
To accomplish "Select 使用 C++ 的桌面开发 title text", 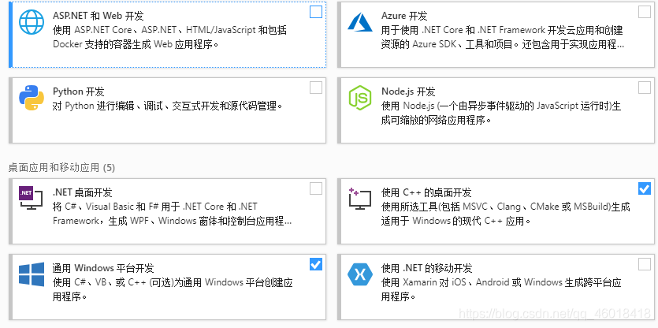I will (x=426, y=192).
